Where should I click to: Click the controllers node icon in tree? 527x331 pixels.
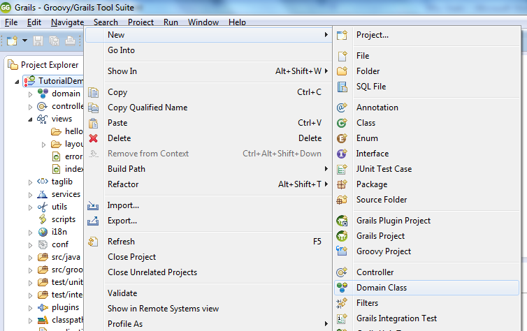pyautogui.click(x=42, y=106)
